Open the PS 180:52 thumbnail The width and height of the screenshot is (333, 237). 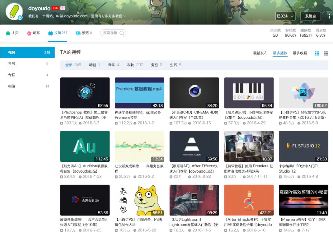click(304, 93)
